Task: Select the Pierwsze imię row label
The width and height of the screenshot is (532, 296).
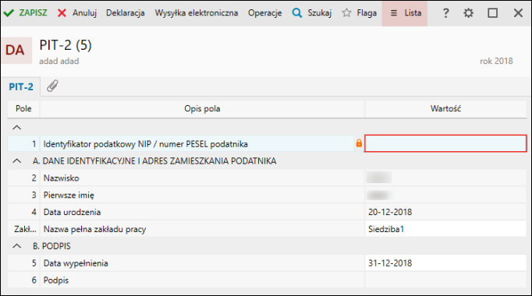Action: coord(69,195)
